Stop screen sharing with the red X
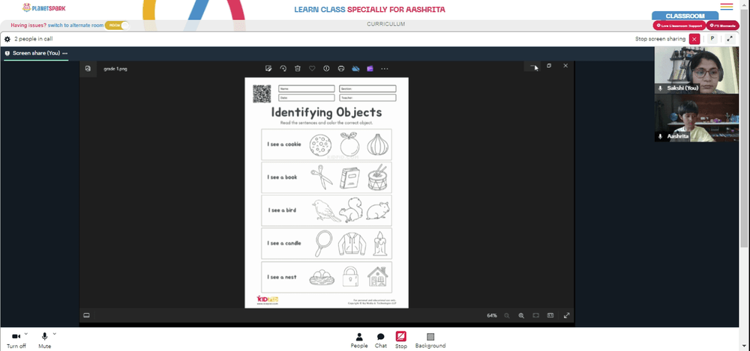750x351 pixels. coord(694,39)
